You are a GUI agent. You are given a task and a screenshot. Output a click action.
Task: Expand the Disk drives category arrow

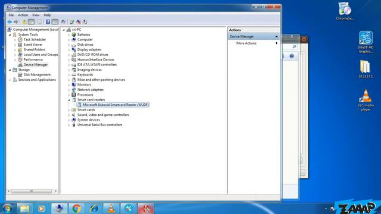[x=69, y=45]
